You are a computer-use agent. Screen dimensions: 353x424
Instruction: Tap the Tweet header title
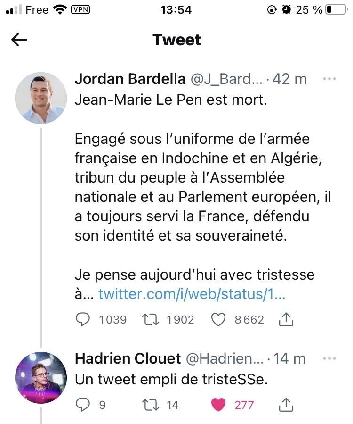(176, 40)
